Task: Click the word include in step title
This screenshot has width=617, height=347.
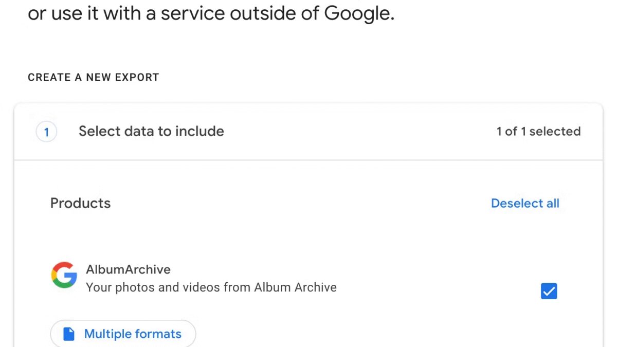Action: point(199,132)
